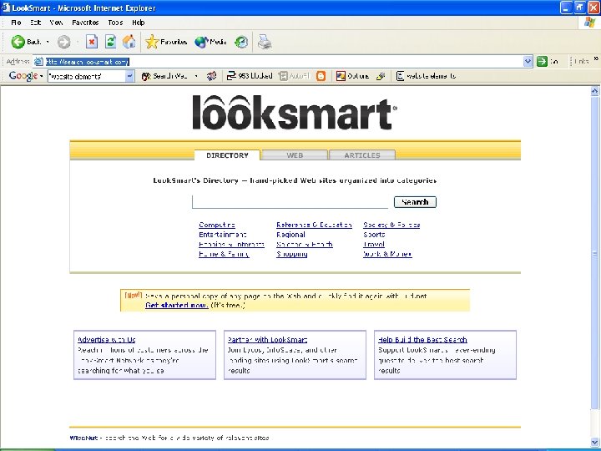Screen dimensions: 601x451
Task: Expand the Back button history dropdown arrow
Action: point(48,42)
